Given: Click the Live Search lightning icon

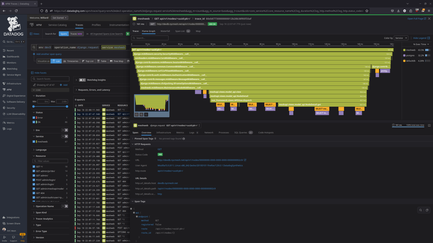Looking at the screenshot, I should pos(128,34).
